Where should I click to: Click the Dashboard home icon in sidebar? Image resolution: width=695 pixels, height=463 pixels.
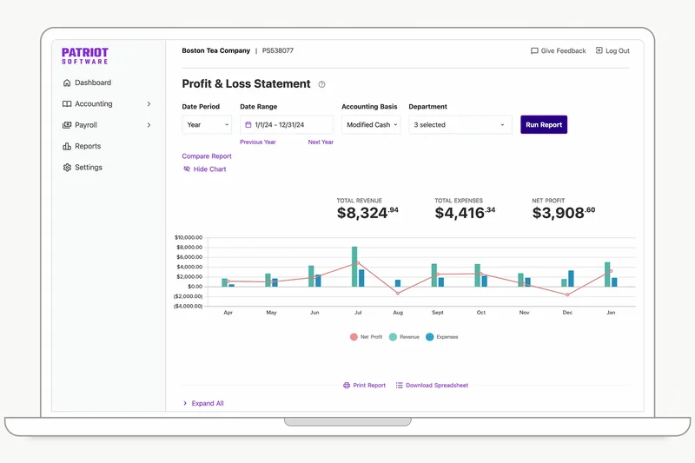click(67, 83)
